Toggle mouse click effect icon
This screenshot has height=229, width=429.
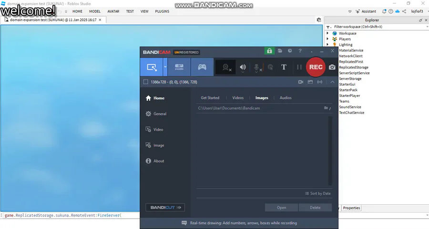click(x=270, y=67)
